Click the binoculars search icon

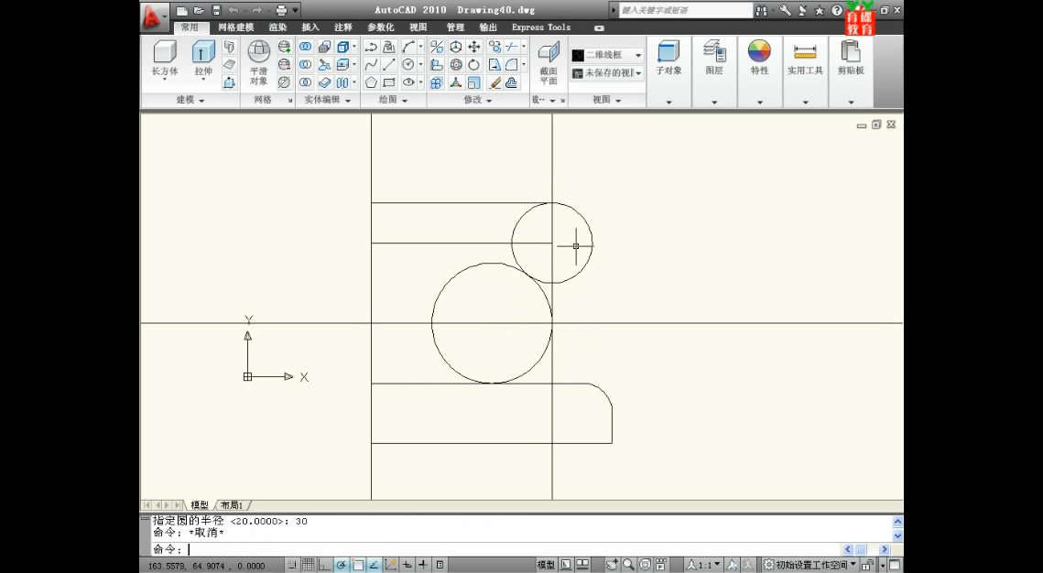click(x=761, y=10)
